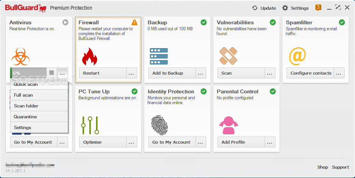Click Go to My Account below the scan menu
355x178 pixels.
coord(34,142)
